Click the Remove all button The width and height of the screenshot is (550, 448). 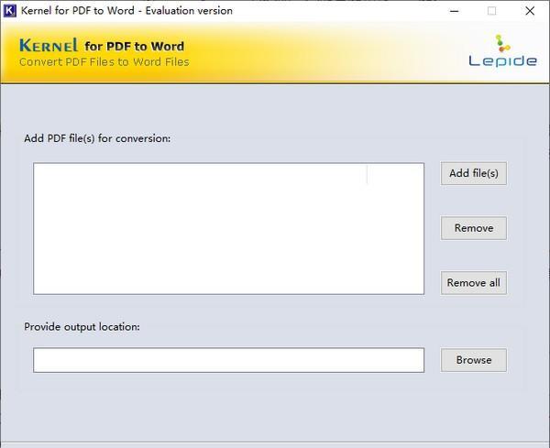(474, 283)
